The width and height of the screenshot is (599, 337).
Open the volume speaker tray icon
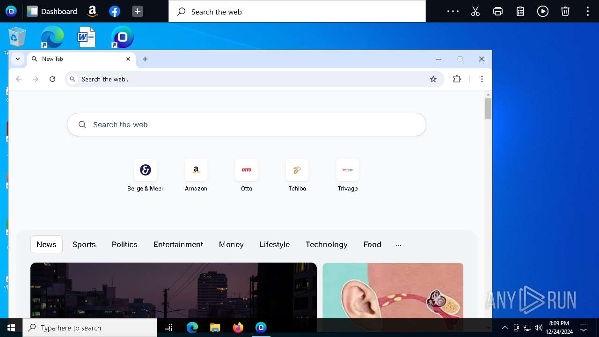tap(539, 328)
